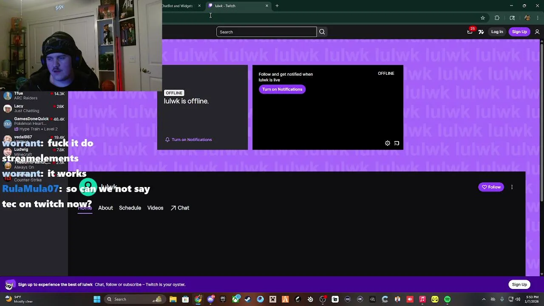This screenshot has height=306, width=544.
Task: Open the Windows Start menu
Action: pos(97,299)
